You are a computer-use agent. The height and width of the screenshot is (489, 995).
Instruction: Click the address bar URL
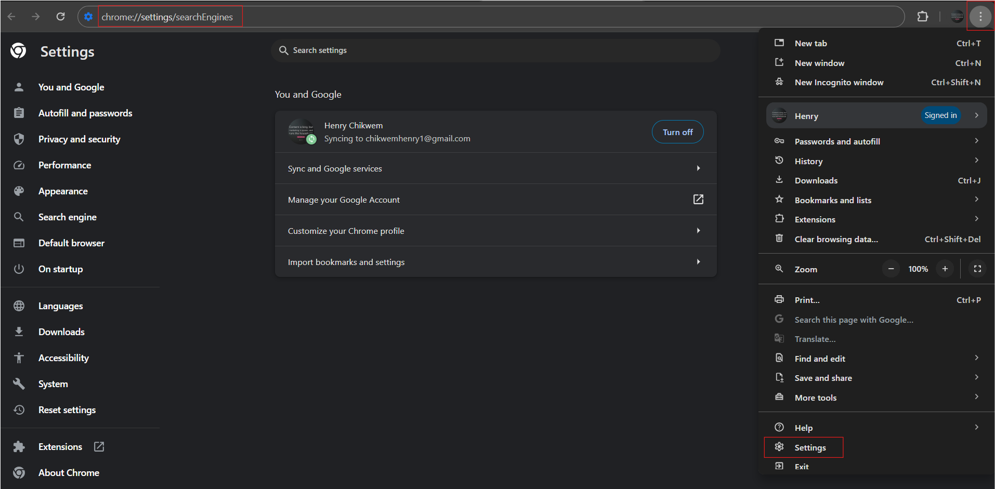[167, 17]
